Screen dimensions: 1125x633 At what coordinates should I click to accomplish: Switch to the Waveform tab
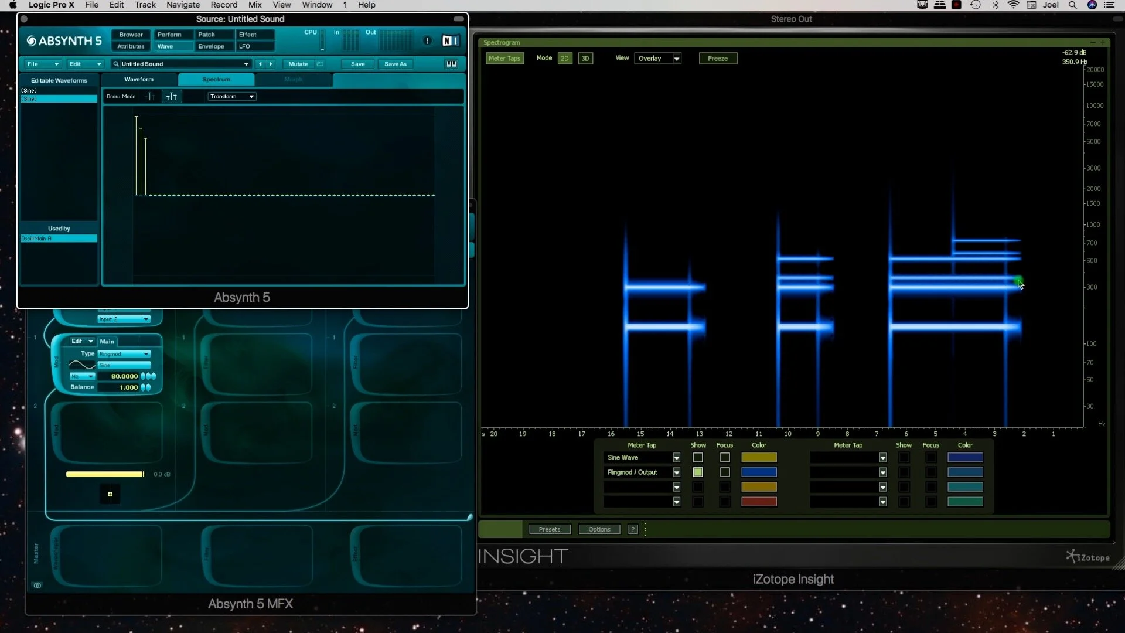138,79
